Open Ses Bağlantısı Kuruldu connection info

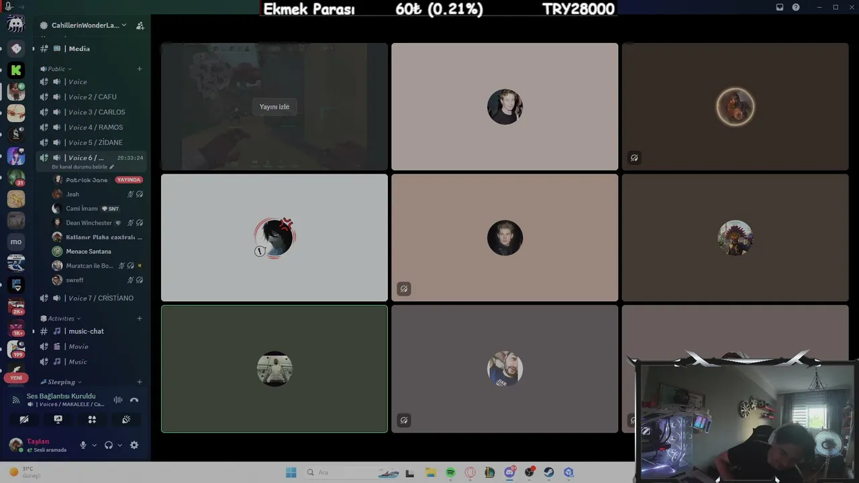[x=61, y=396]
